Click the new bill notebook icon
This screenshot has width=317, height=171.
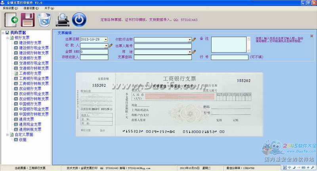point(11,19)
